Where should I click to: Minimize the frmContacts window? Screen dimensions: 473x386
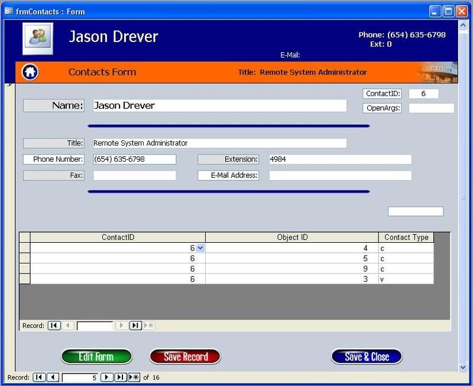[435, 11]
